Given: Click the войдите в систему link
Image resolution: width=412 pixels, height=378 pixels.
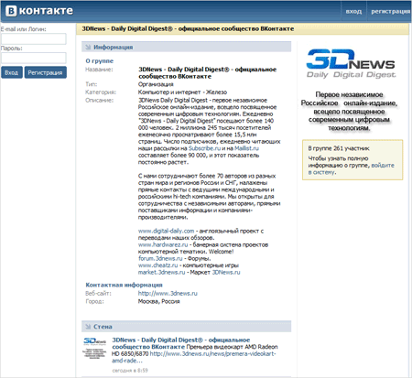Looking at the screenshot, I should point(351,168).
